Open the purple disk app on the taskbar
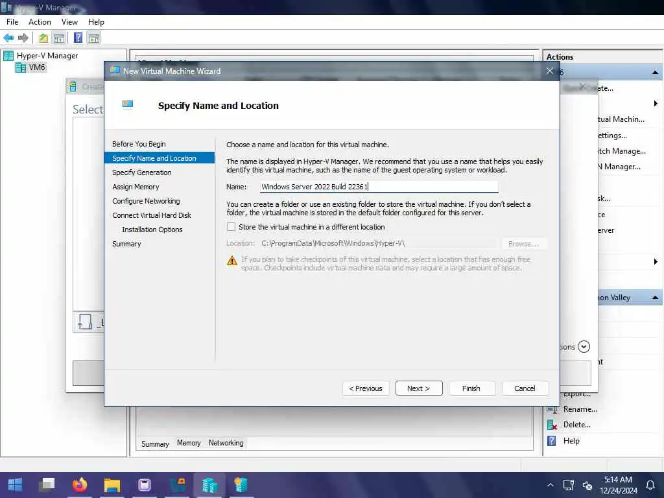The width and height of the screenshot is (664, 498). coord(145,485)
